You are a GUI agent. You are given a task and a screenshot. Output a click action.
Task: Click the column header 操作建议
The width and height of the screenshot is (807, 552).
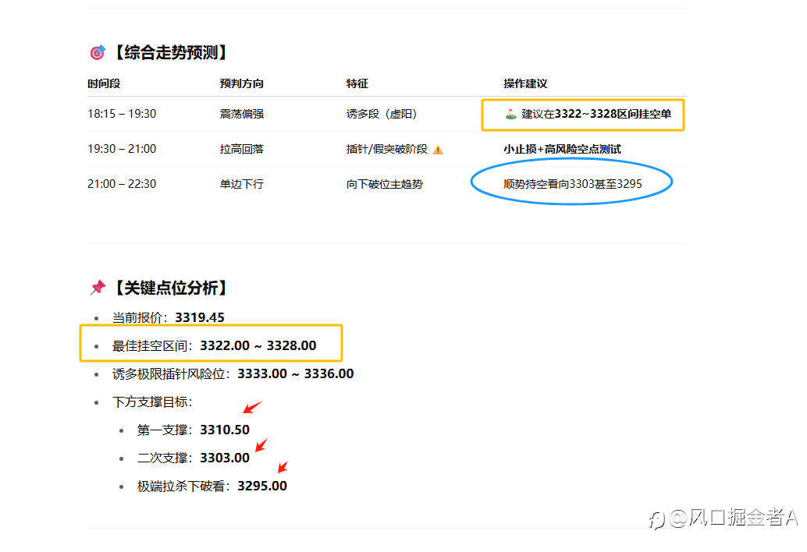525,83
